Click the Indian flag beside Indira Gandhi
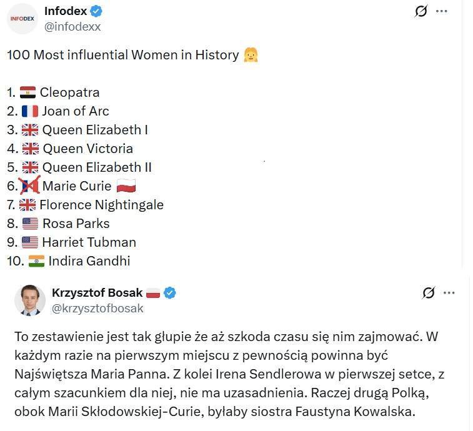 [36, 261]
